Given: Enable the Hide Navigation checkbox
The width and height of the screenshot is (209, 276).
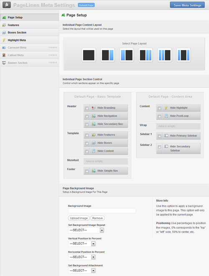Looking at the screenshot, I should coord(87,116).
